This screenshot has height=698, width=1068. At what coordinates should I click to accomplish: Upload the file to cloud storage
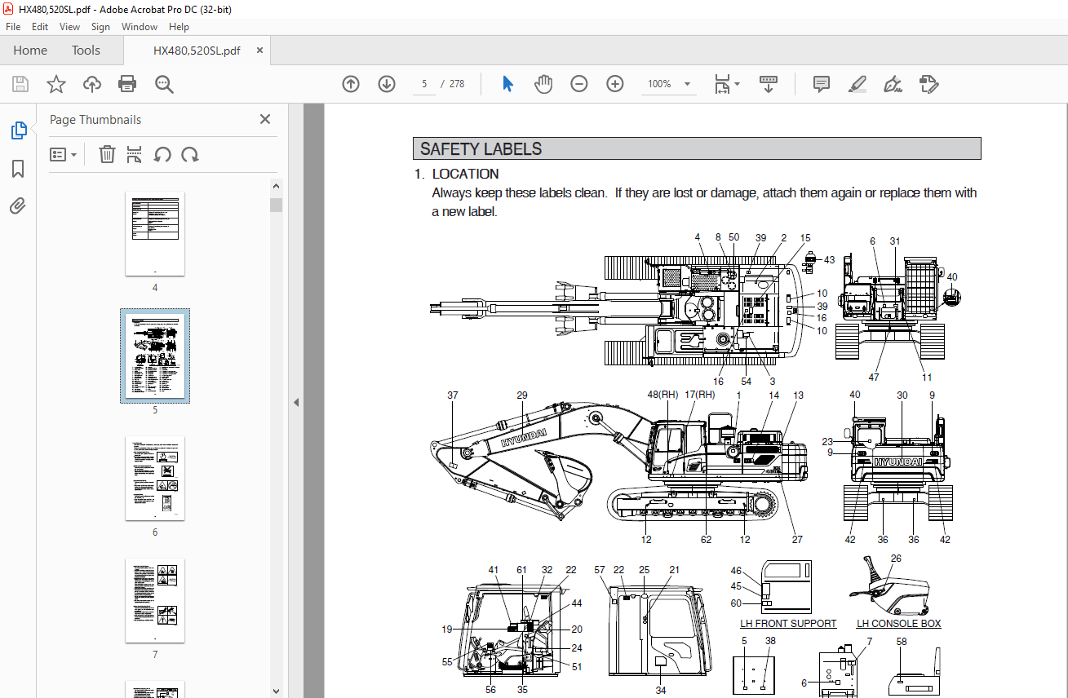(x=92, y=84)
